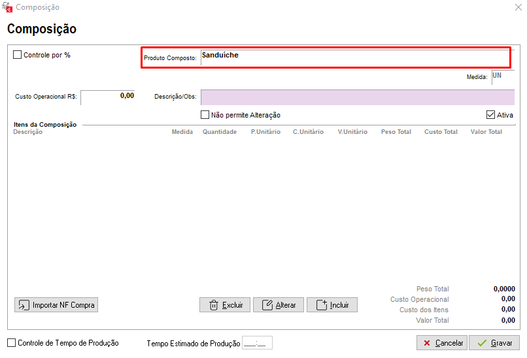
Task: Click the Descrição column header
Action: click(x=28, y=132)
